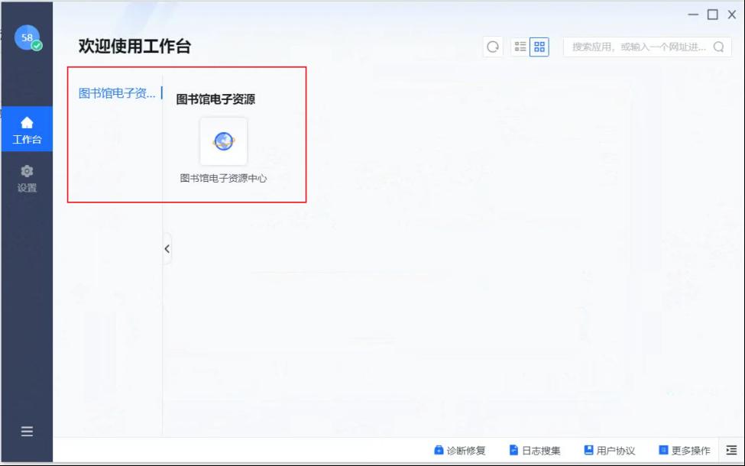This screenshot has width=745, height=466.
Task: Click the application search input field
Action: tap(638, 47)
